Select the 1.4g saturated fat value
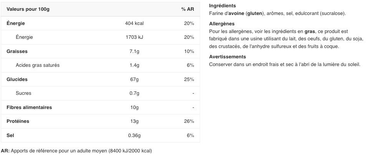The width and height of the screenshot is (366, 157). pyautogui.click(x=134, y=65)
